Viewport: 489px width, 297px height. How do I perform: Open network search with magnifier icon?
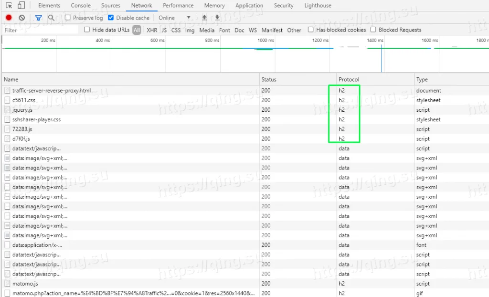coord(51,18)
